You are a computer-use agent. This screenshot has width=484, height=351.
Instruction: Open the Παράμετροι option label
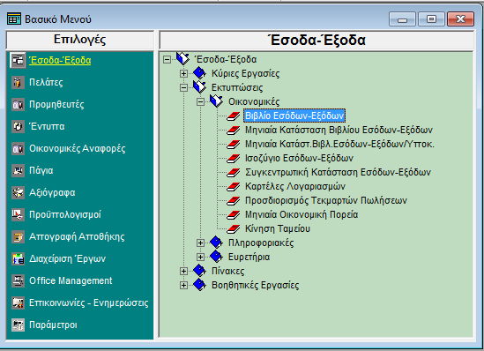[x=53, y=325]
